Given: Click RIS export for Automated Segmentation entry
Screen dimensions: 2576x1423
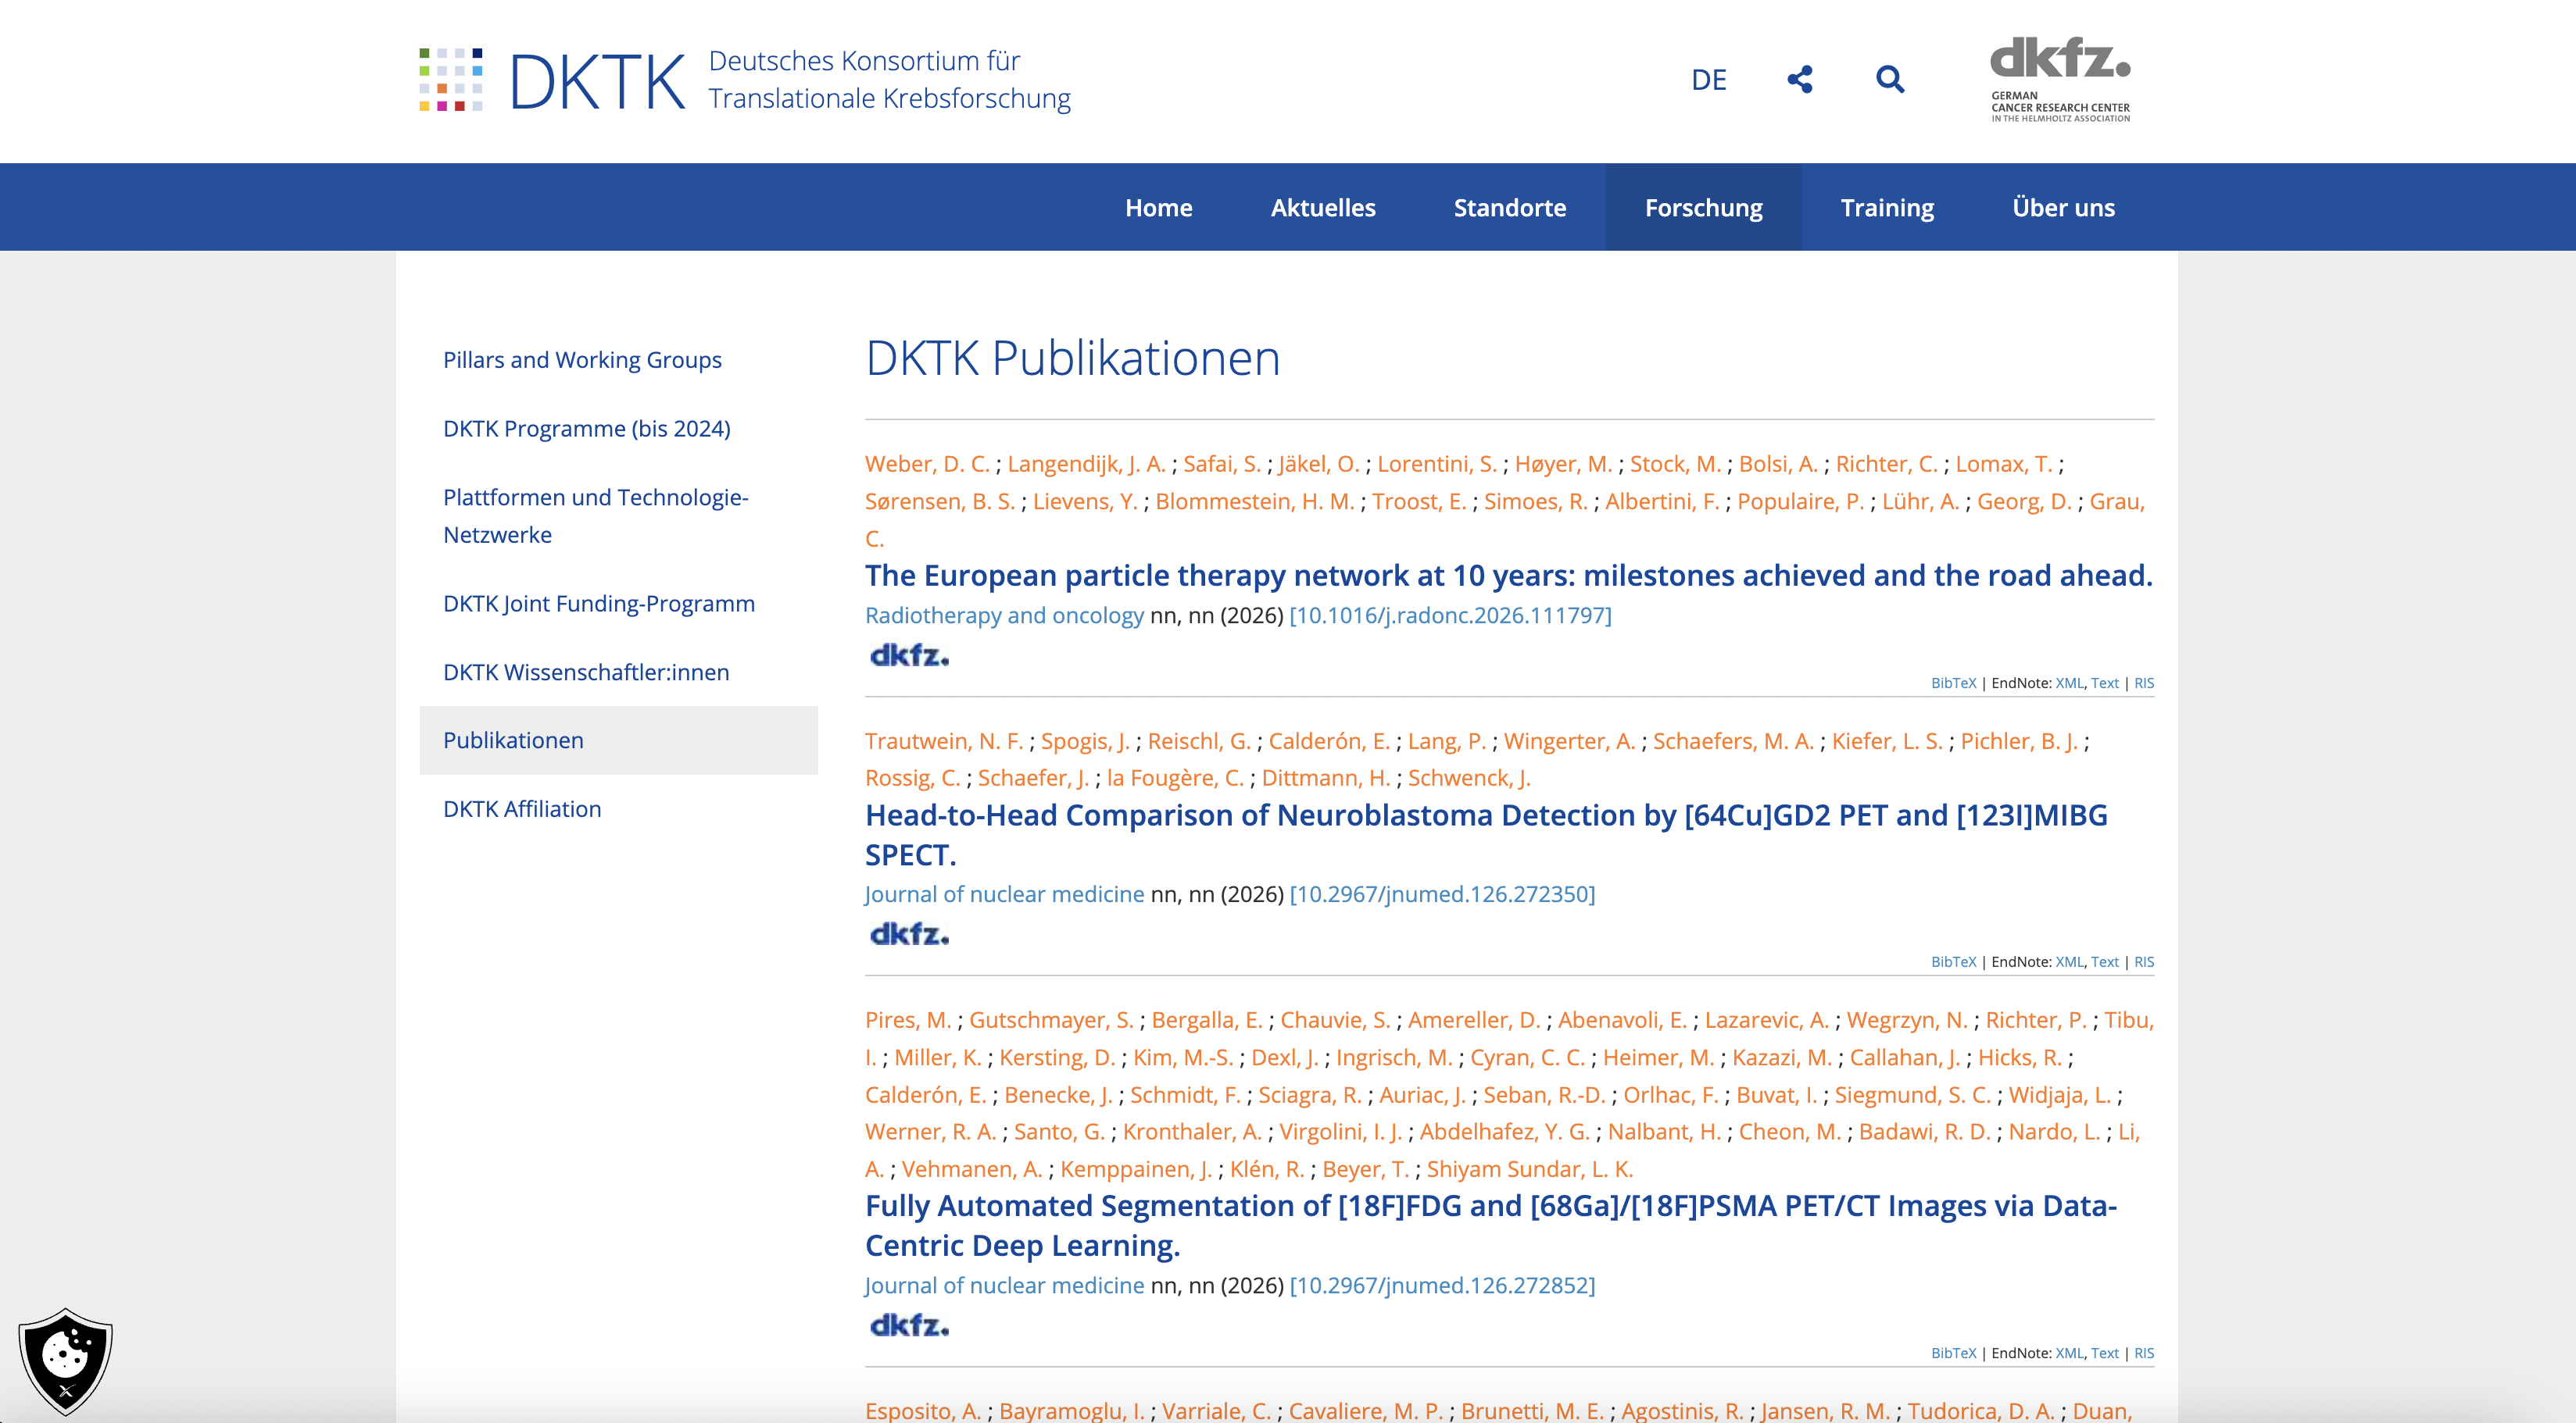Looking at the screenshot, I should [2144, 1353].
